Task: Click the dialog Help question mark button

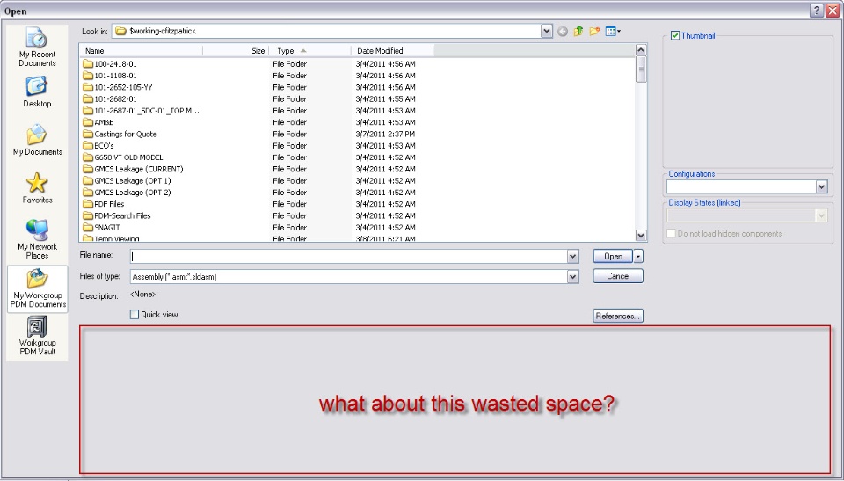Action: [x=817, y=11]
